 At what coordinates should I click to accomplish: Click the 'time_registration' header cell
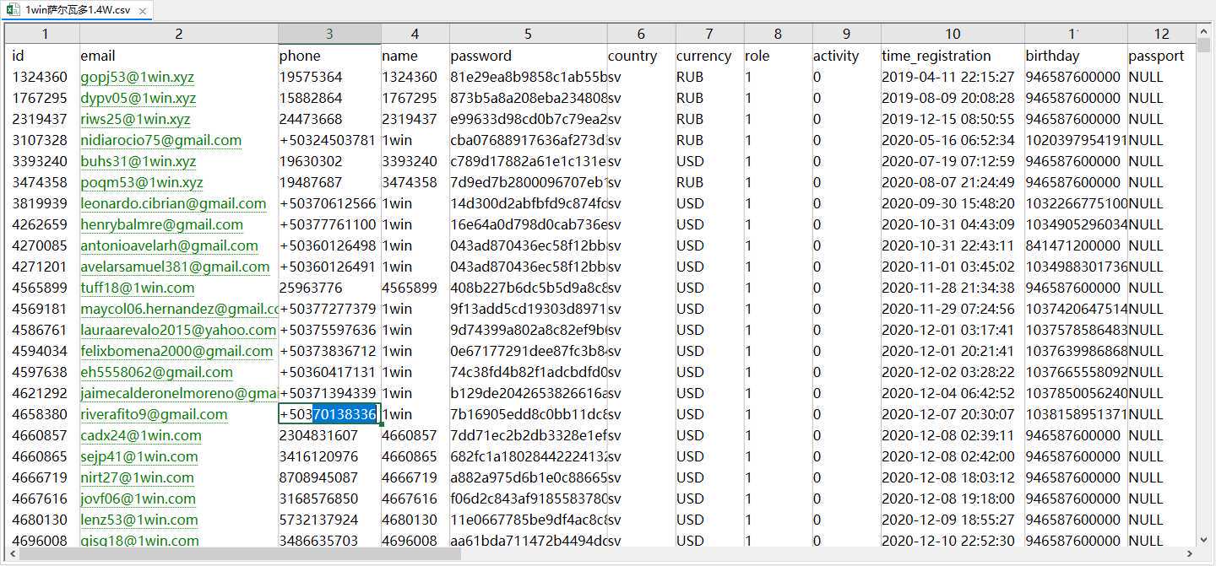(x=953, y=56)
